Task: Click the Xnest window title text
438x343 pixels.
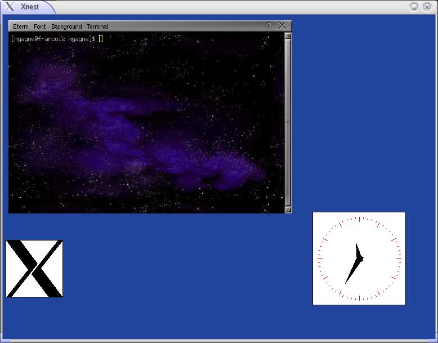Action: 30,7
